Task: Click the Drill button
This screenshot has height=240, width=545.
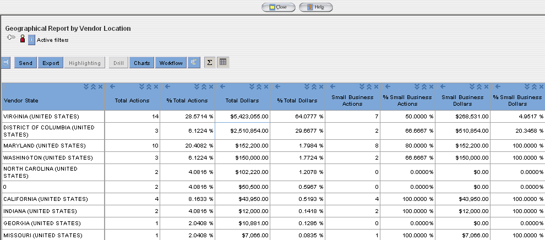Action: coord(118,63)
